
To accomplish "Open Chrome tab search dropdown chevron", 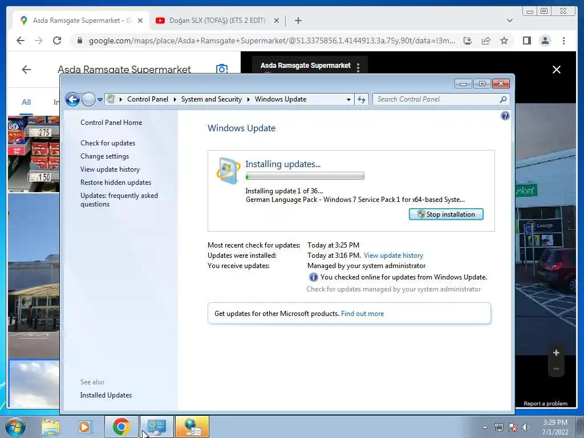I will [x=510, y=21].
